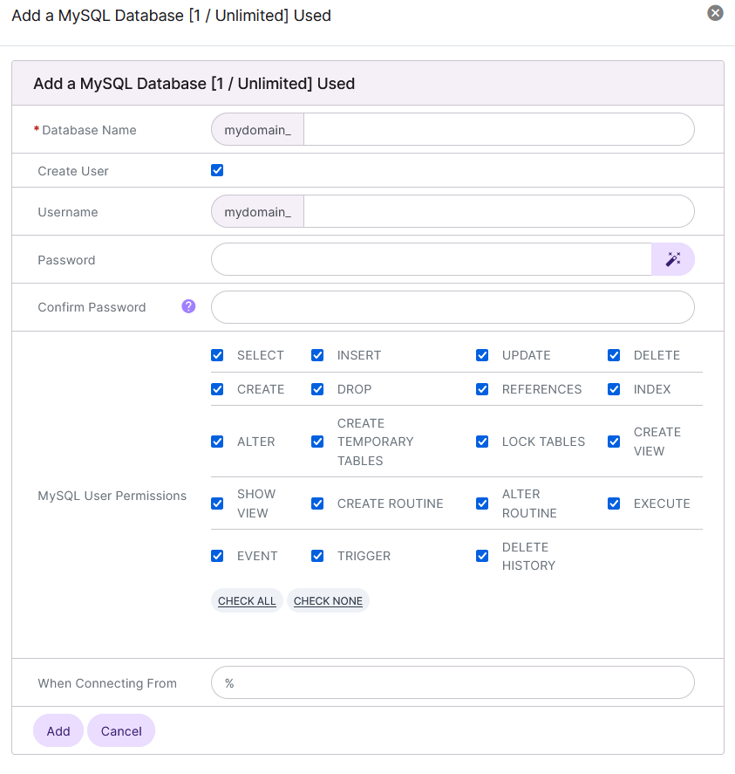Toggle the UPDATE permission

[481, 355]
